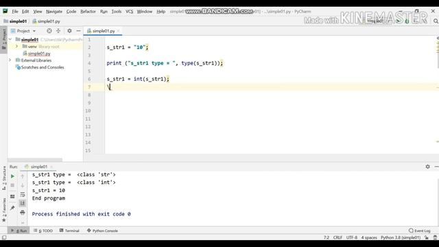Viewport: 439px width, 247px height.
Task: Open the View menu
Action: click(x=38, y=12)
